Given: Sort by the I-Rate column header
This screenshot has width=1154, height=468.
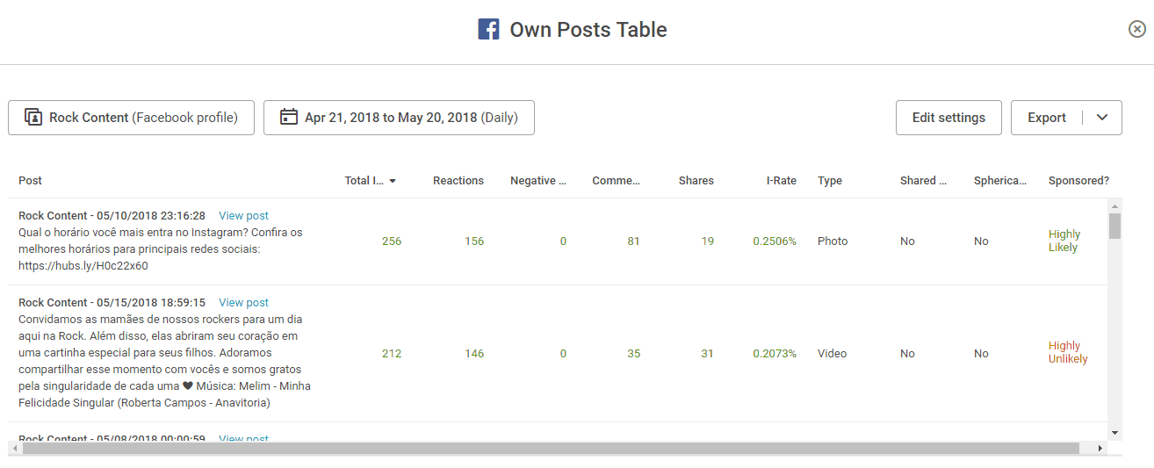Looking at the screenshot, I should pyautogui.click(x=782, y=181).
